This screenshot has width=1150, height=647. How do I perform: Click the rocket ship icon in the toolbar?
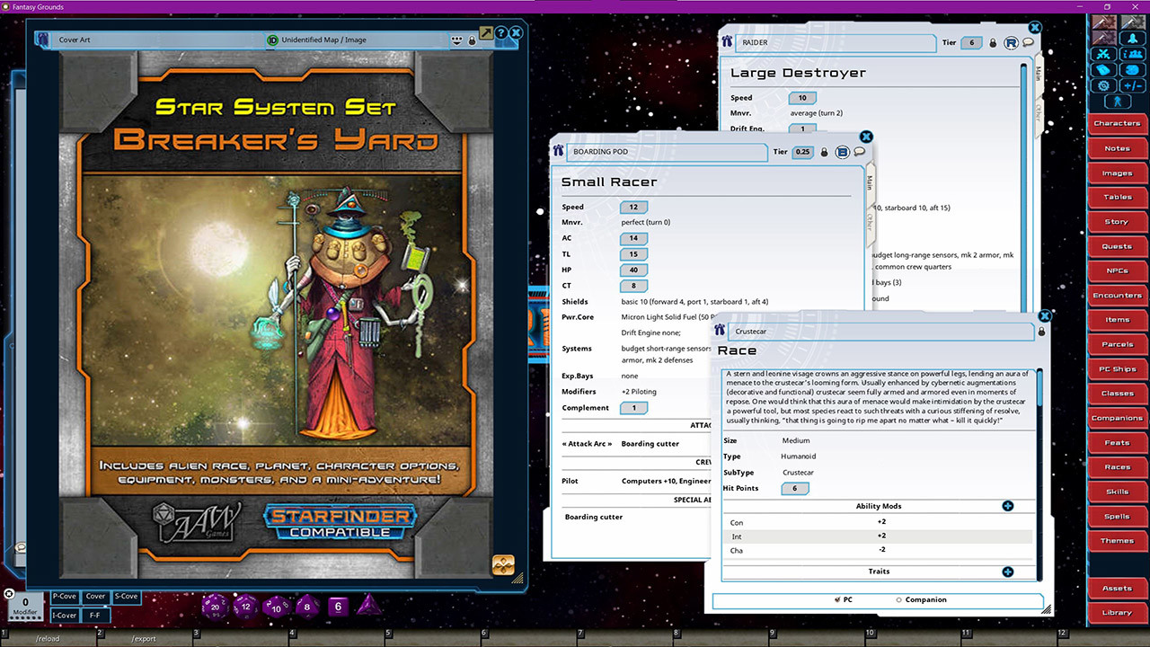1133,38
